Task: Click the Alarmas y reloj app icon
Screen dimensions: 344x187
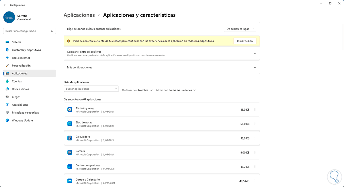Action: [70, 109]
